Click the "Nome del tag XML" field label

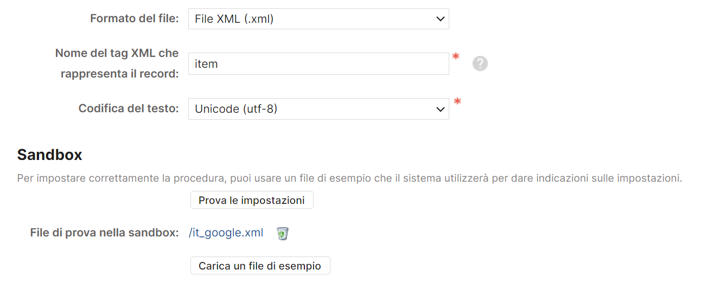click(x=117, y=53)
